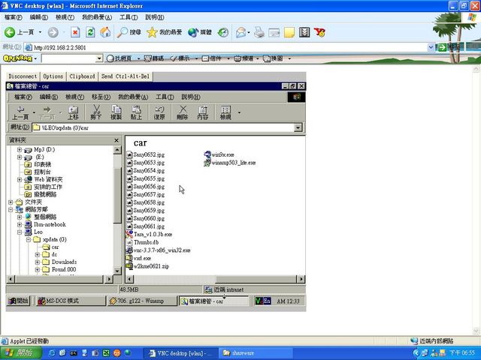The width and height of the screenshot is (481, 360).
Task: Open the 檔案(F) menu in Internet Explorer
Action: (14, 17)
